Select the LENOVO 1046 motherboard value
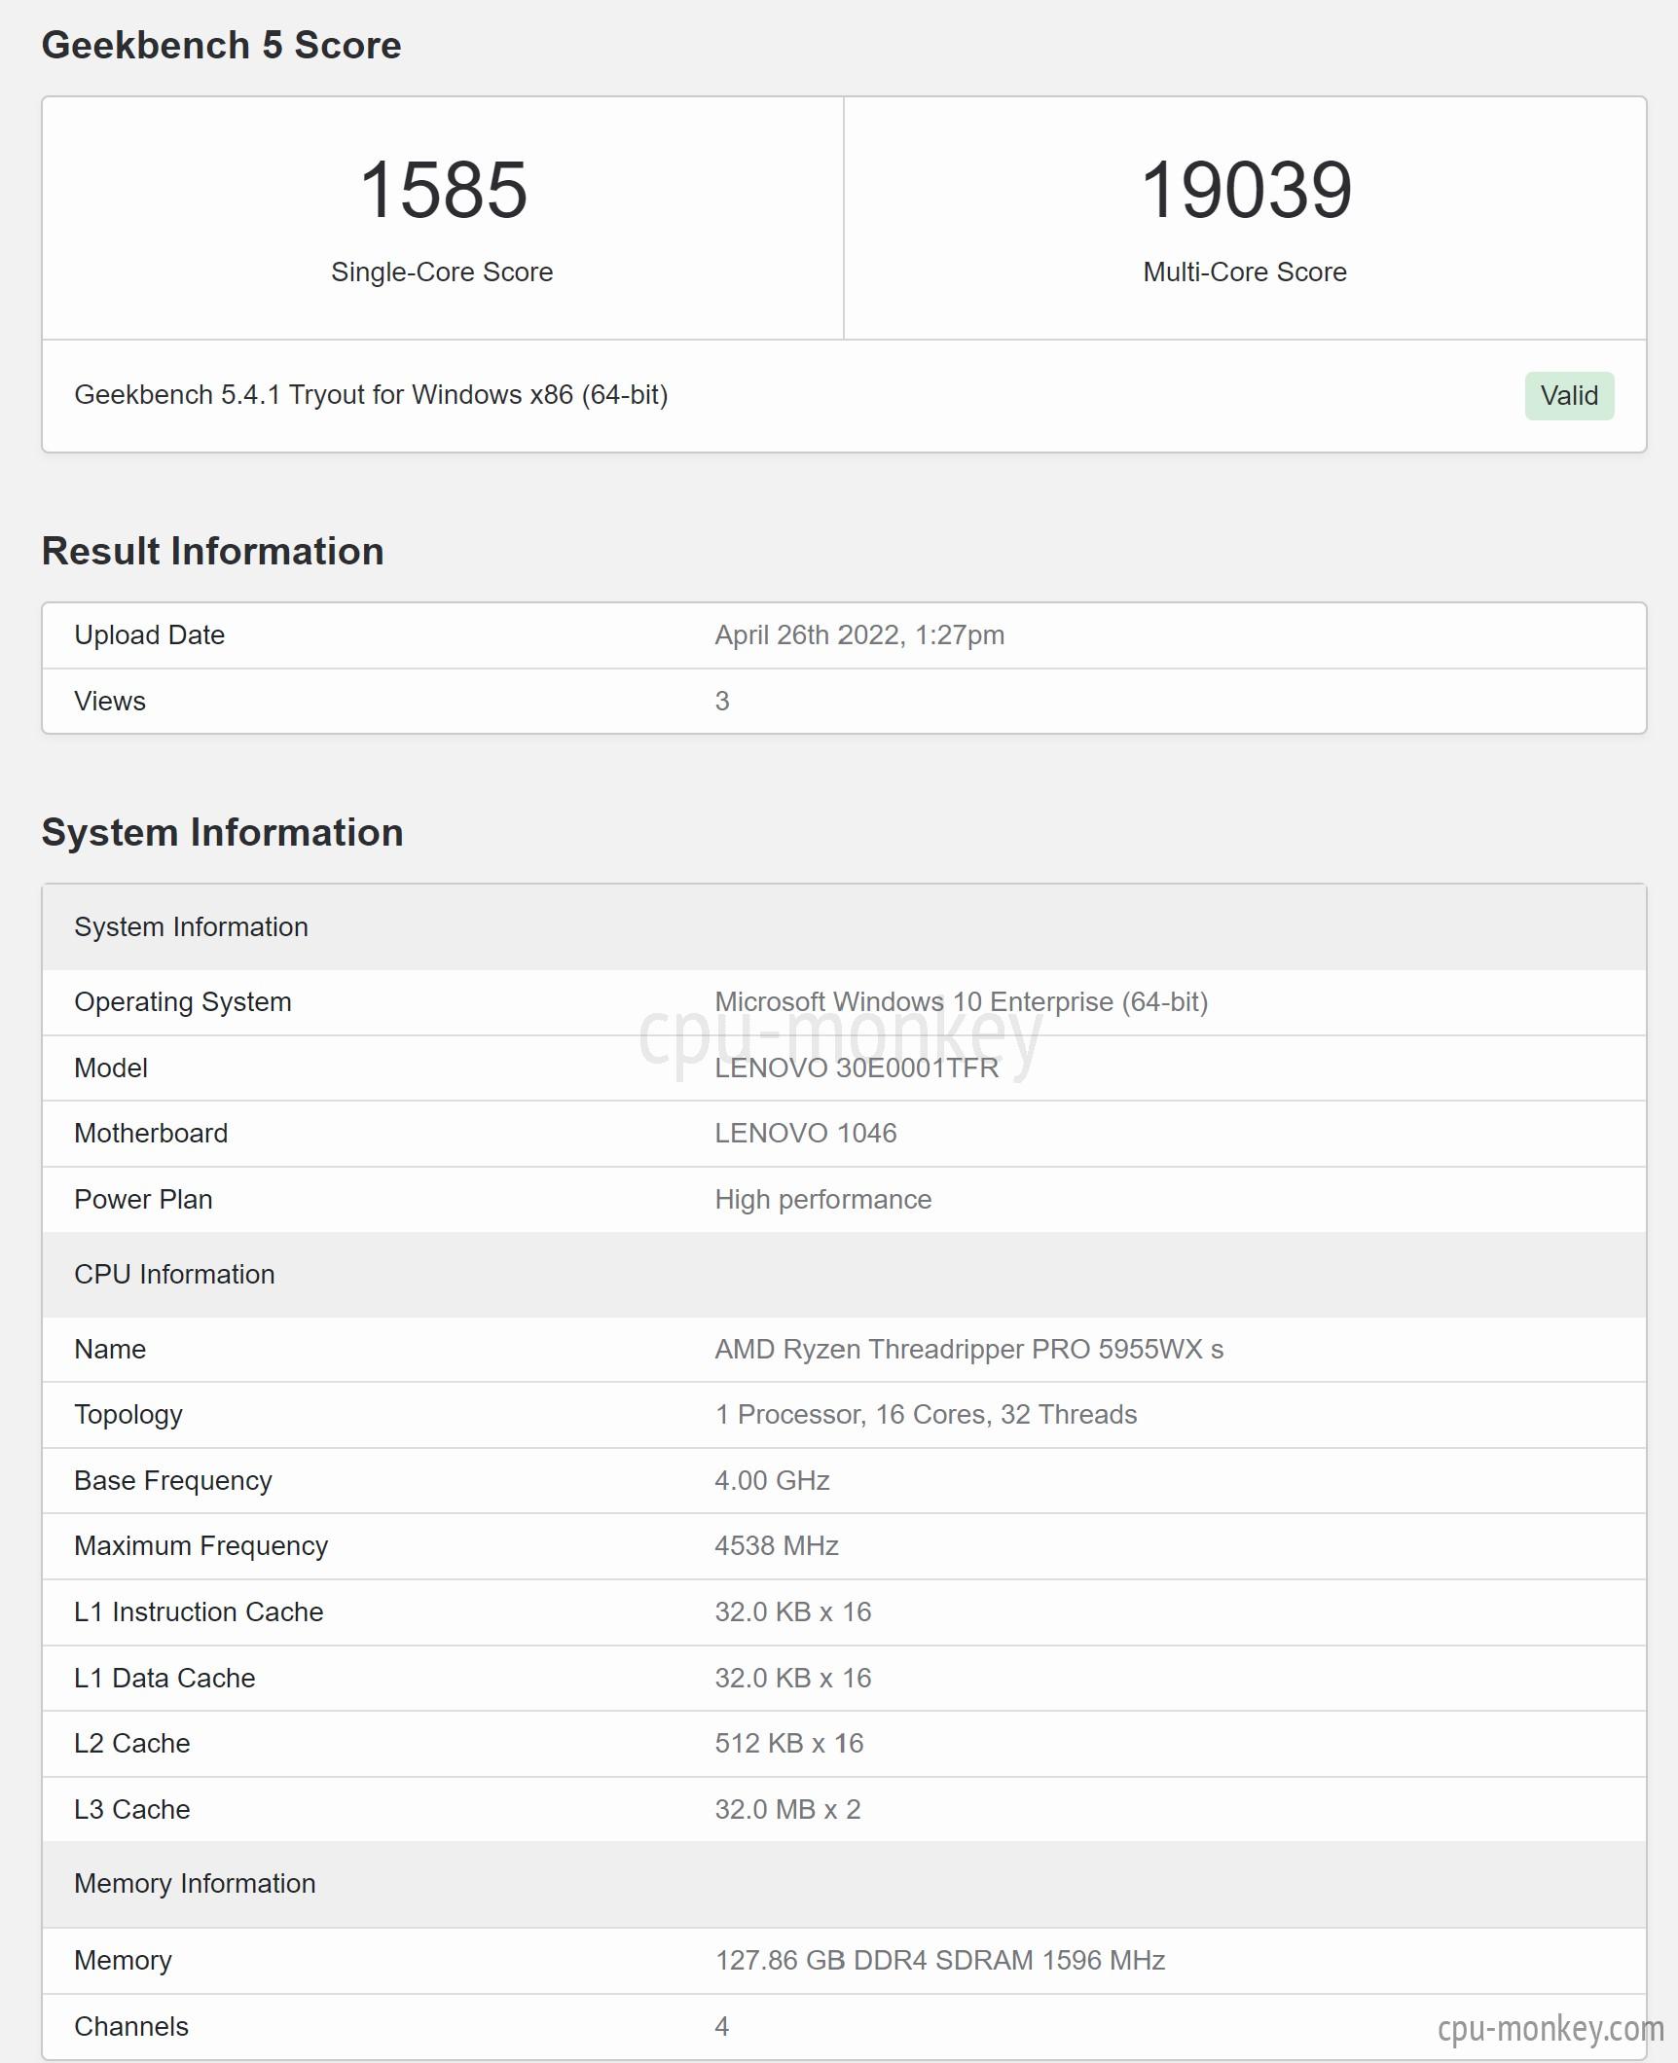This screenshot has width=1678, height=2063. 806,1134
